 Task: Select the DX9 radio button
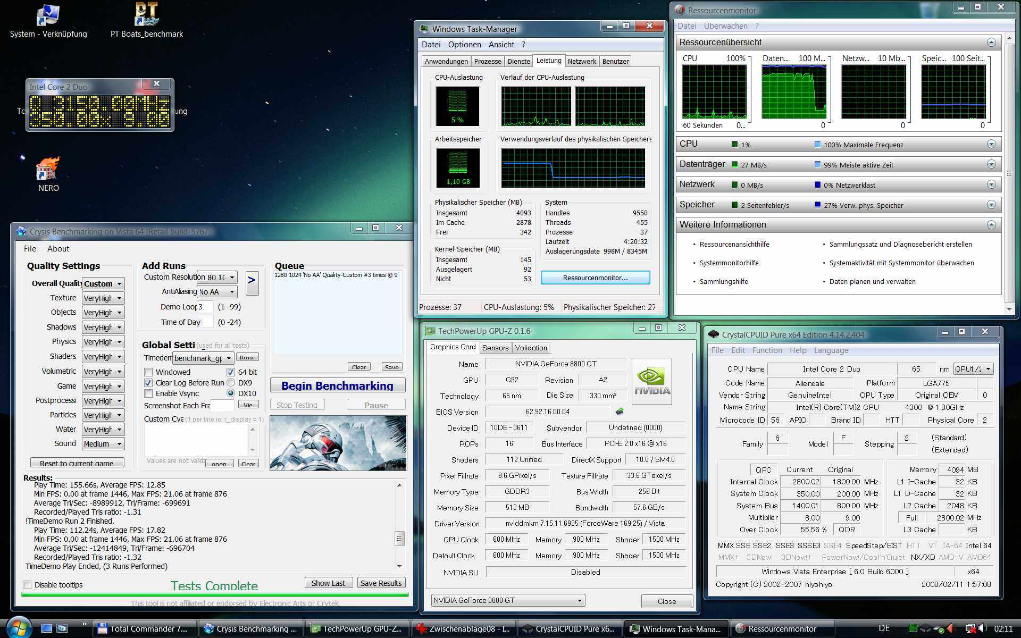pyautogui.click(x=231, y=383)
